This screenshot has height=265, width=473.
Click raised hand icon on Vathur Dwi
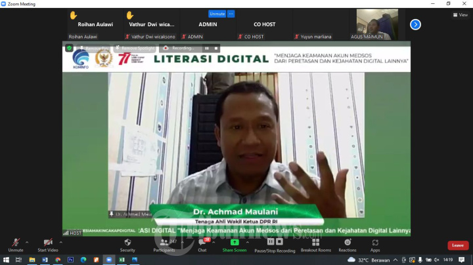pyautogui.click(x=130, y=15)
